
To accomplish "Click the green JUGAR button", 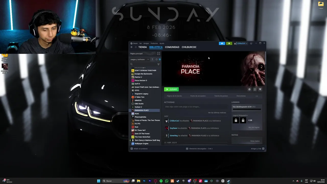I will pyautogui.click(x=171, y=89).
